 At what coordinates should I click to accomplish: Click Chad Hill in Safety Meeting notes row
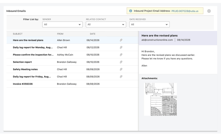[62, 69]
